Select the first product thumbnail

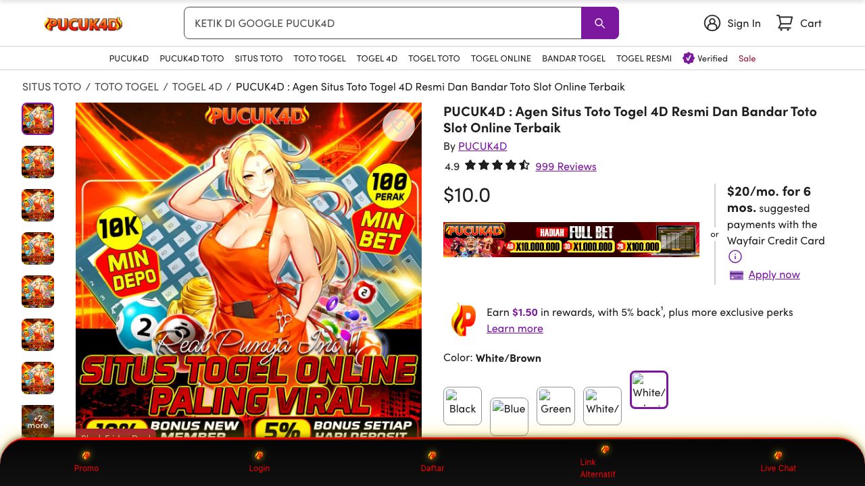click(38, 119)
